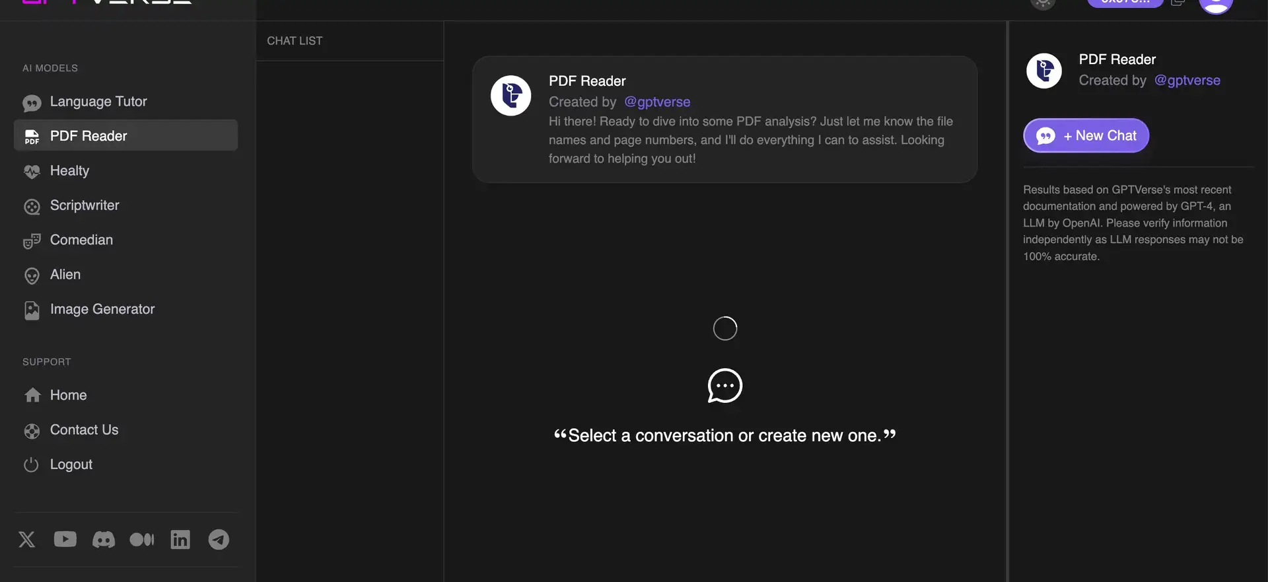Click @gptverse link in welcome message

tap(657, 102)
